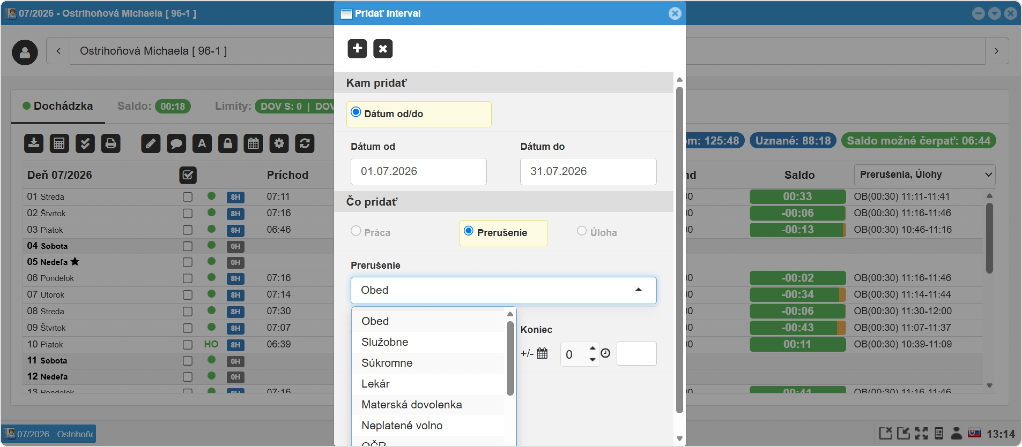Open the gear settings icon
This screenshot has height=447, width=1022.
coord(279,143)
